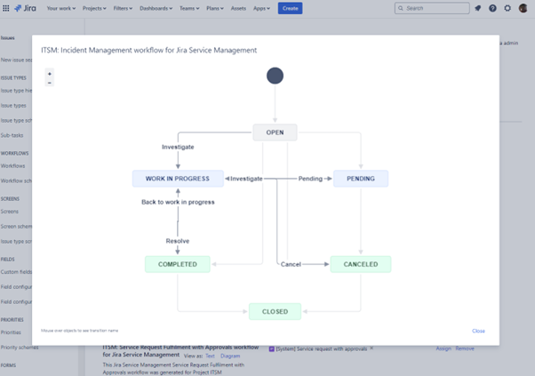Open Sub-tasks in the sidebar
Image resolution: width=535 pixels, height=376 pixels.
[x=12, y=135]
